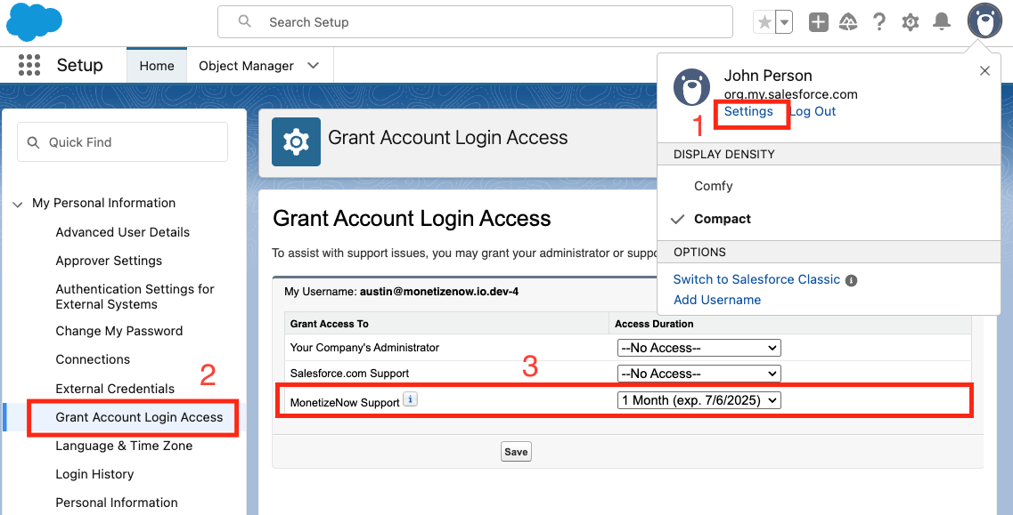This screenshot has width=1013, height=515.
Task: Open Advanced User Details
Action: (x=123, y=231)
